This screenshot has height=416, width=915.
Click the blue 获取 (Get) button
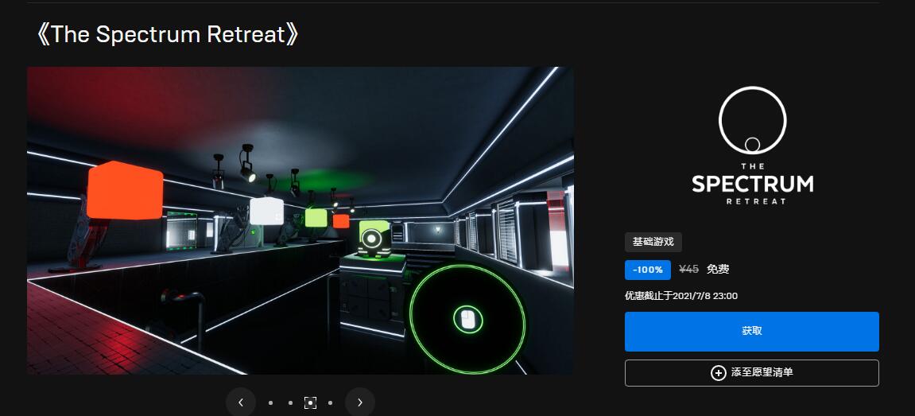751,331
